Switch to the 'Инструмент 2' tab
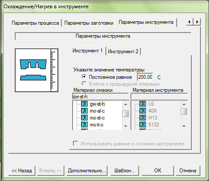 coord(123,52)
